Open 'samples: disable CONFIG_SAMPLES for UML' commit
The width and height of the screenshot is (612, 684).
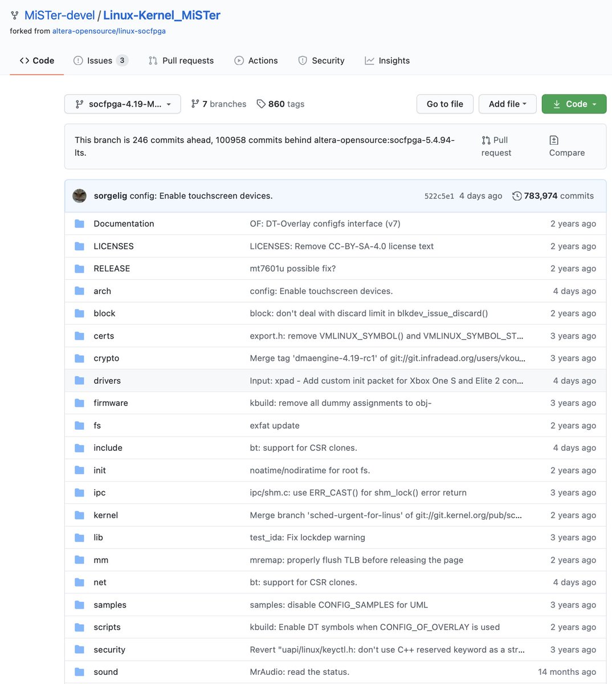[x=339, y=605]
